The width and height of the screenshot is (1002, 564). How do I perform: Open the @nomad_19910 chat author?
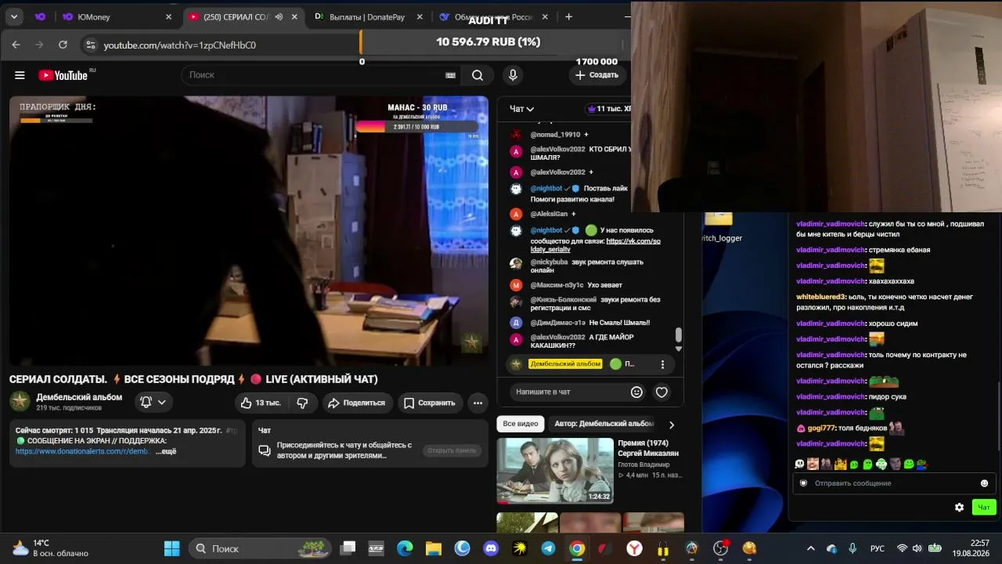556,135
